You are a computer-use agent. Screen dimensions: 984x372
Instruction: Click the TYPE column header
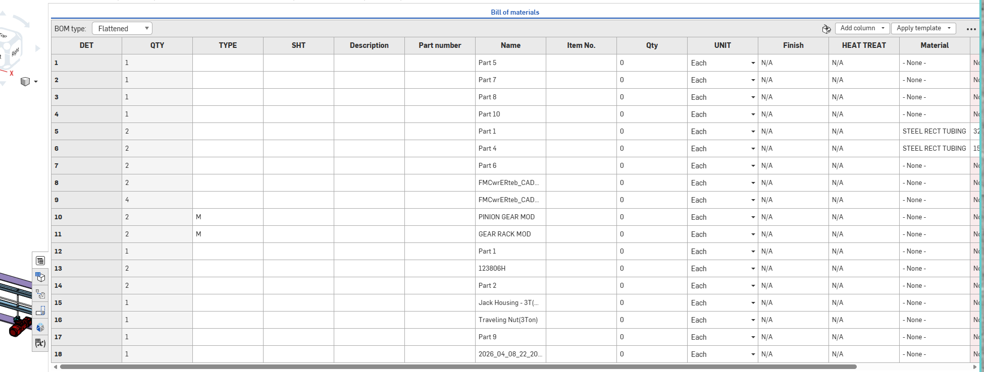coord(228,45)
